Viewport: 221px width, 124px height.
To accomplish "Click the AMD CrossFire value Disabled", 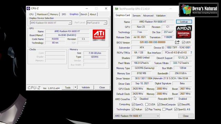I will click(144, 99).
